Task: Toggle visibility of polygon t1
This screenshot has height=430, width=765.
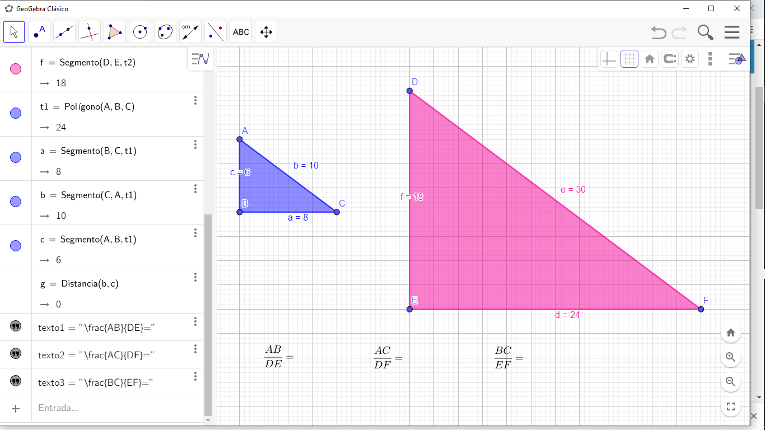Action: (x=16, y=113)
